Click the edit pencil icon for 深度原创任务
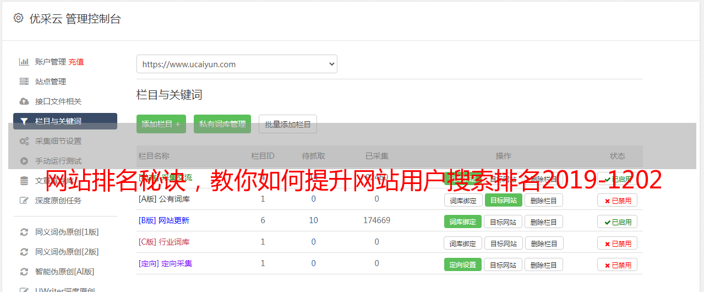 [x=24, y=201]
